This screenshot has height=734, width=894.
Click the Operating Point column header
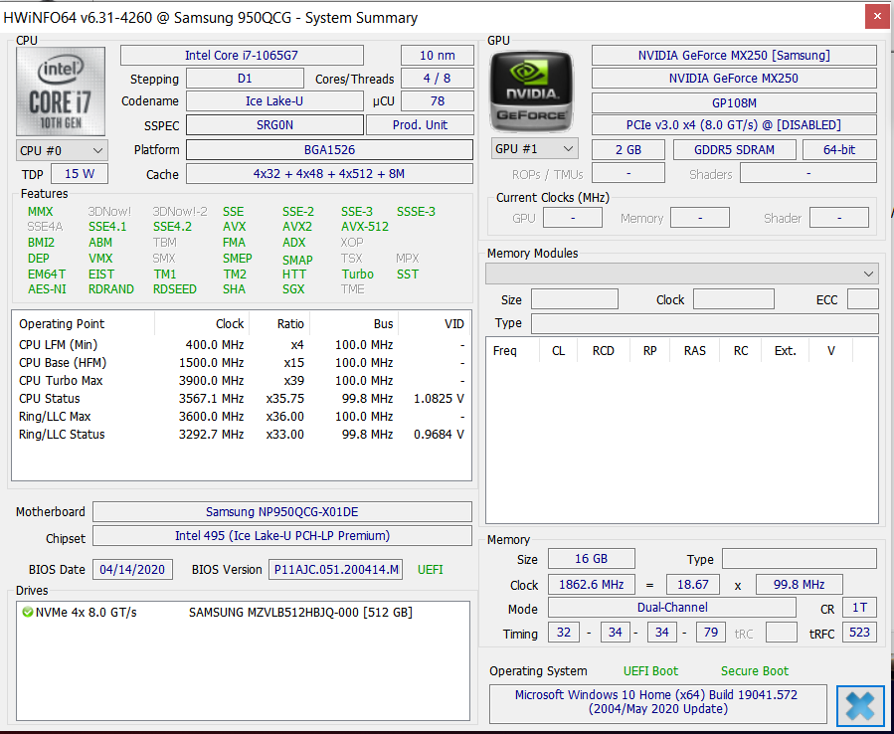84,324
